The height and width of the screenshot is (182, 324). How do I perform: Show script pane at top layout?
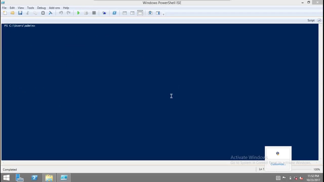click(x=125, y=13)
